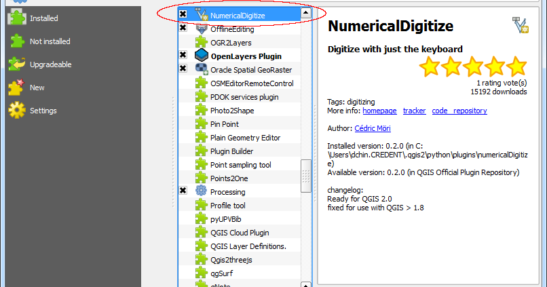Uncheck the NumericalDigitize plugin checkbox
Viewport: 547px width, 287px height.
[183, 14]
